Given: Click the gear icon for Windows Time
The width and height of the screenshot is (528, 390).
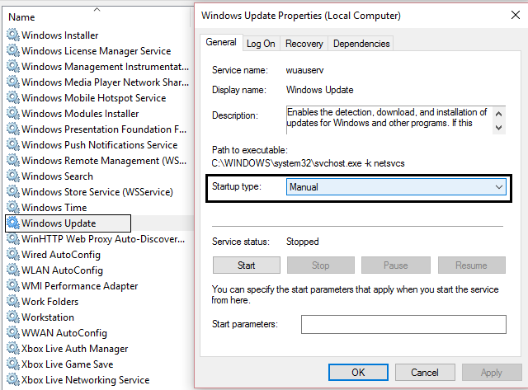Looking at the screenshot, I should click(x=12, y=208).
